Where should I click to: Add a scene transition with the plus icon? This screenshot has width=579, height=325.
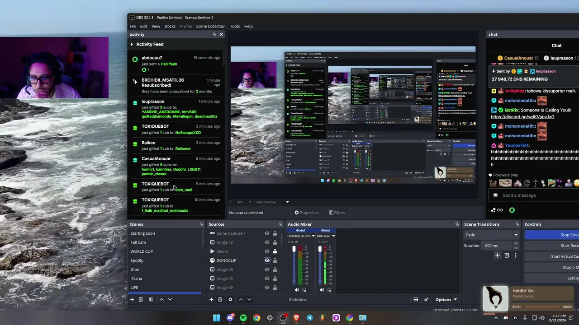(498, 255)
